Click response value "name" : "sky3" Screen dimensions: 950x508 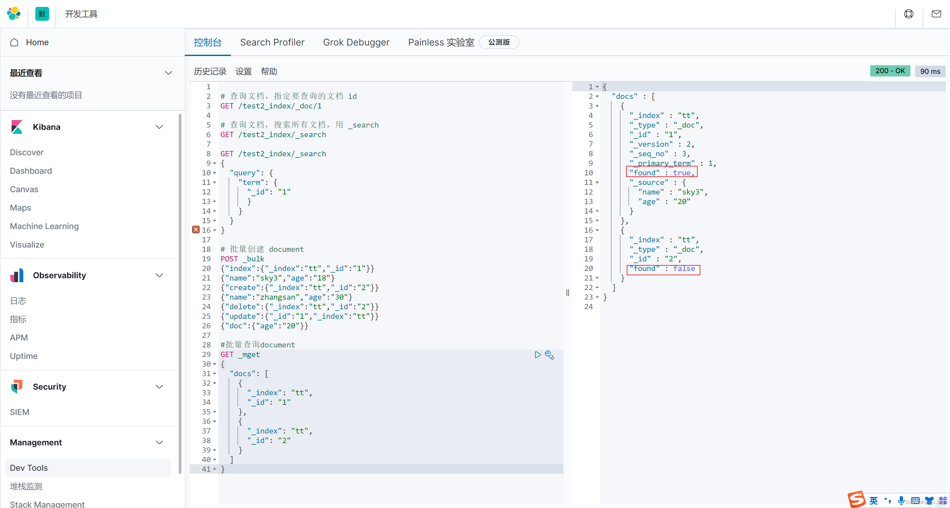click(673, 192)
